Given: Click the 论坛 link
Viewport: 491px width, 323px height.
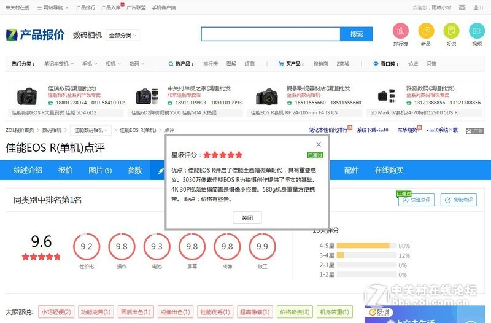Looking at the screenshot, I should pyautogui.click(x=413, y=64).
